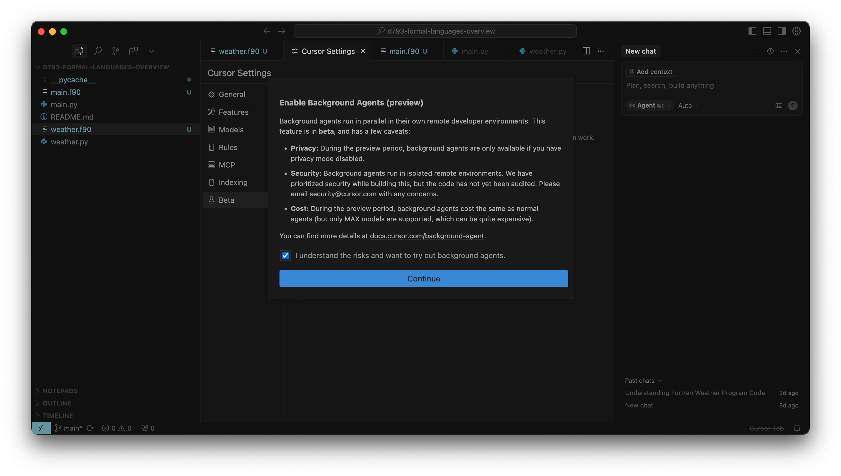Click the d793-formal-languages-overview search field

pyautogui.click(x=435, y=31)
